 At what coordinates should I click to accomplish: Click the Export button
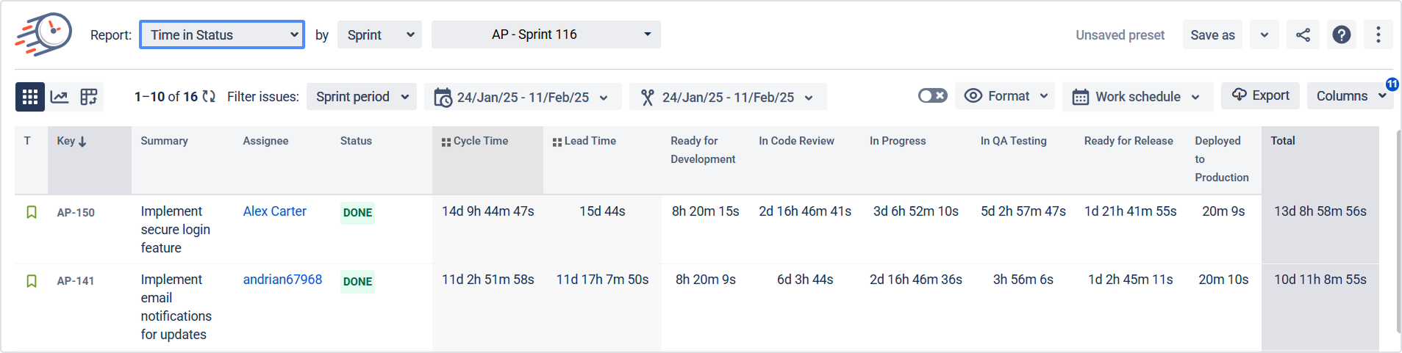pos(1260,95)
